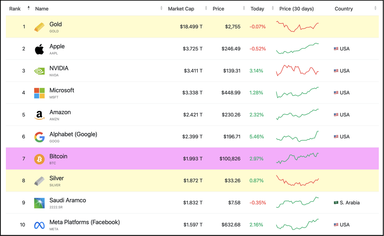The image size is (384, 236).
Task: Click the USA flag in Alphabet row
Action: click(x=336, y=137)
